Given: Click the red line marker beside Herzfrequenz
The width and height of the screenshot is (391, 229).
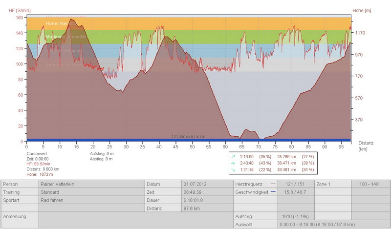Looking at the screenshot, I should point(272,184).
